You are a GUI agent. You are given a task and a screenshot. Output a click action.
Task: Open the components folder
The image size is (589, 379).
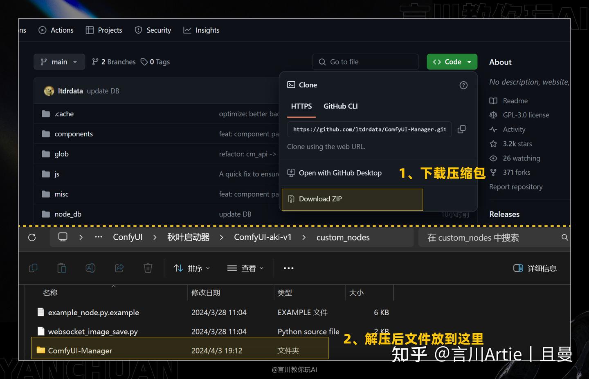click(74, 134)
